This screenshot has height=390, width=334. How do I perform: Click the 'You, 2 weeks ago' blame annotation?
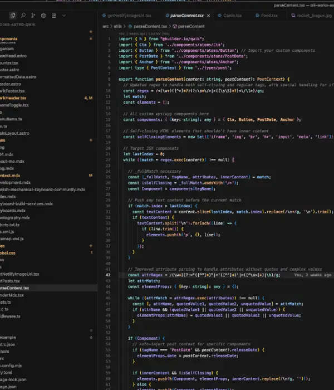pos(313,275)
